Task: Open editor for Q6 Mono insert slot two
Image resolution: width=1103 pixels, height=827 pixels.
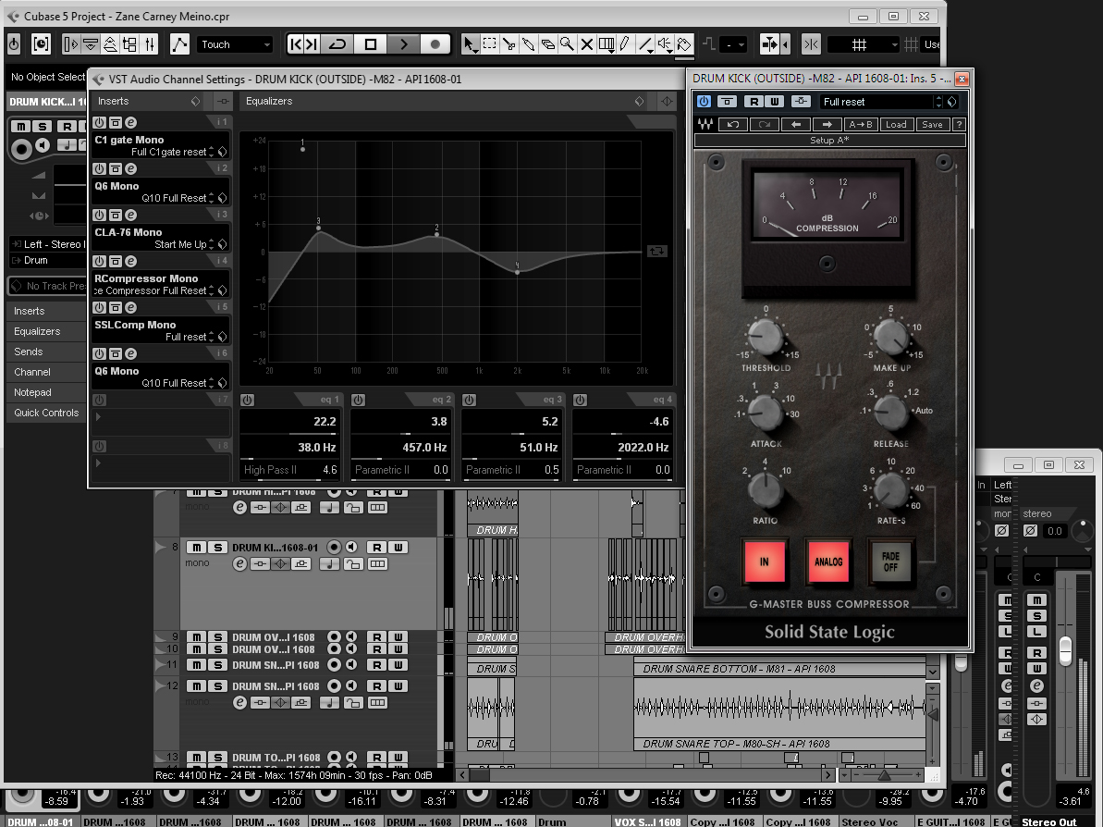Action: pos(131,169)
